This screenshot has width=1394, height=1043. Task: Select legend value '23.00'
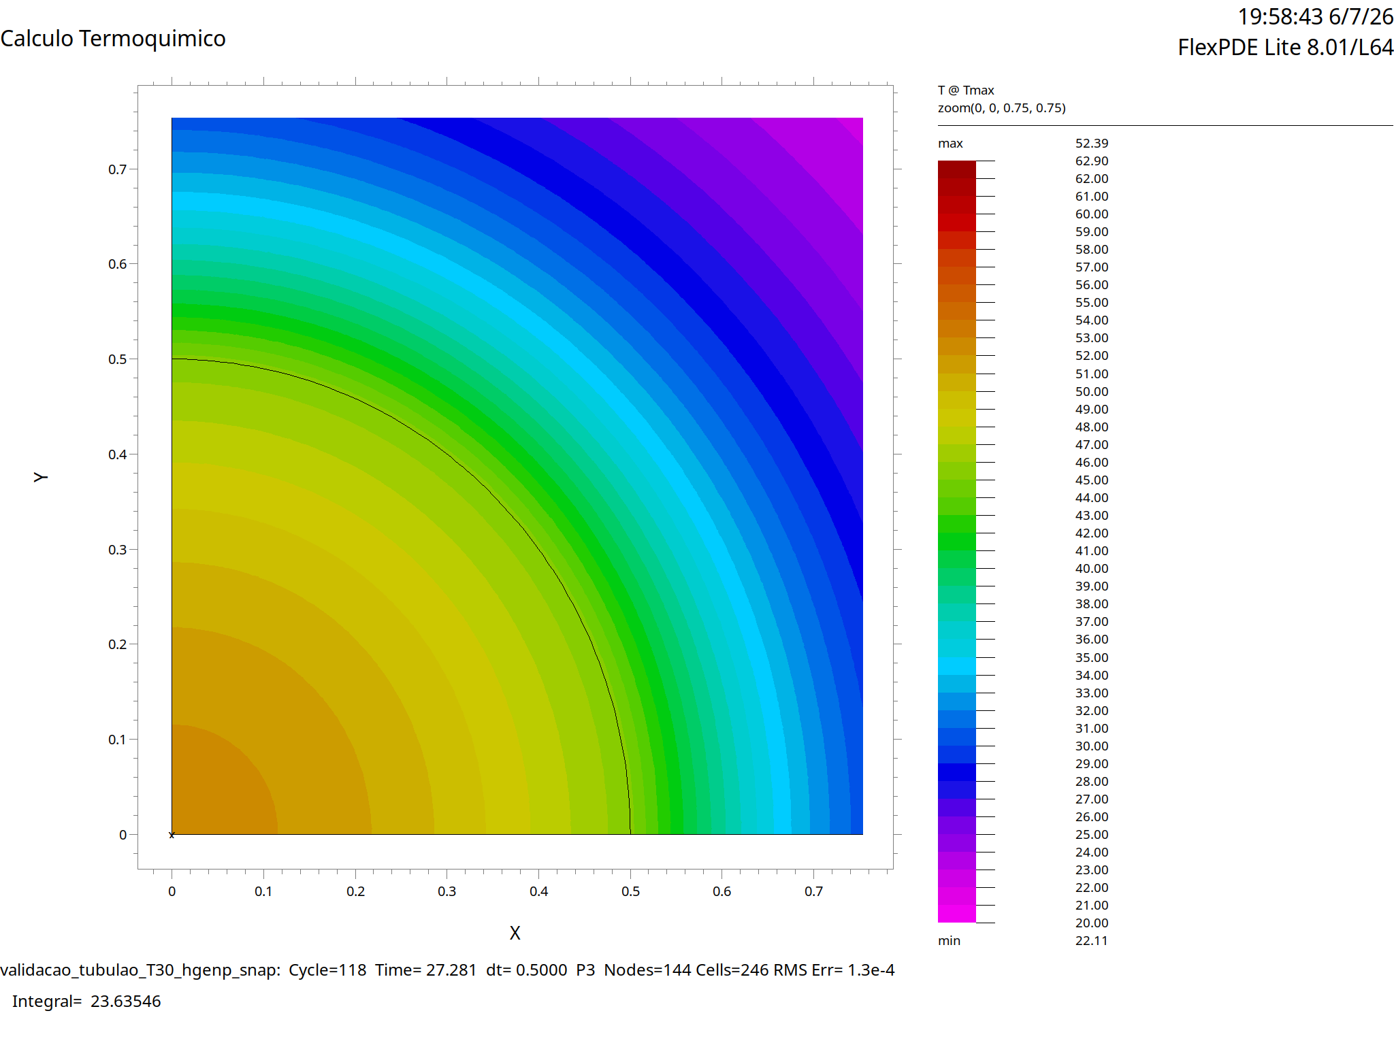coord(1092,870)
